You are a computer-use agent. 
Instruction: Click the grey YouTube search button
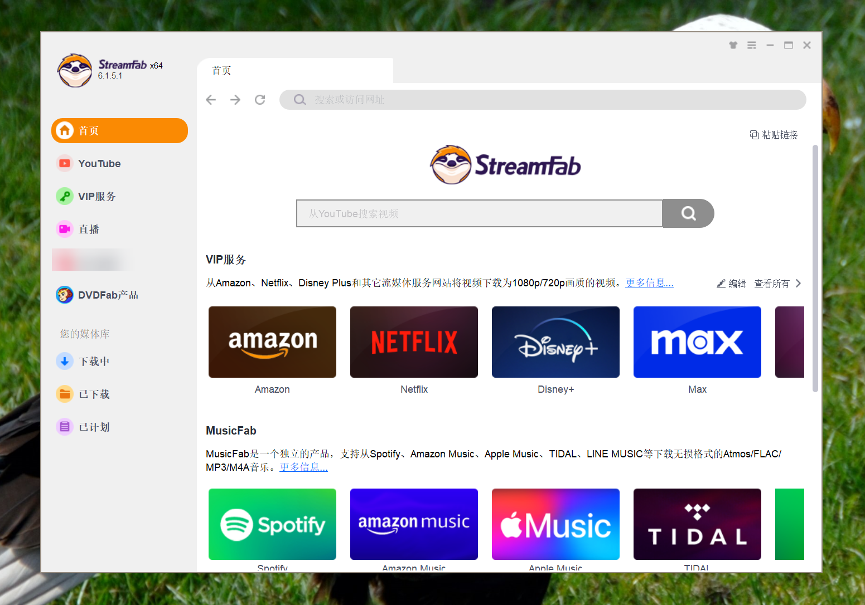[x=688, y=213]
